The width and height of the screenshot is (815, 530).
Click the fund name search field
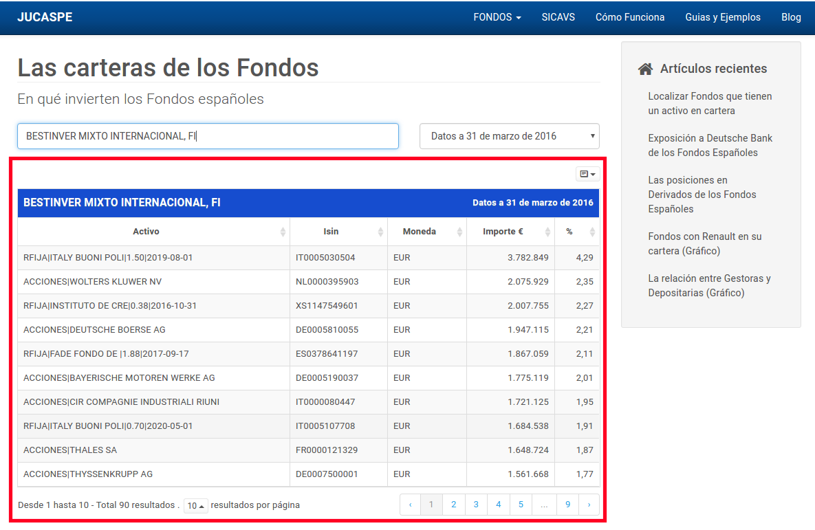tap(208, 136)
